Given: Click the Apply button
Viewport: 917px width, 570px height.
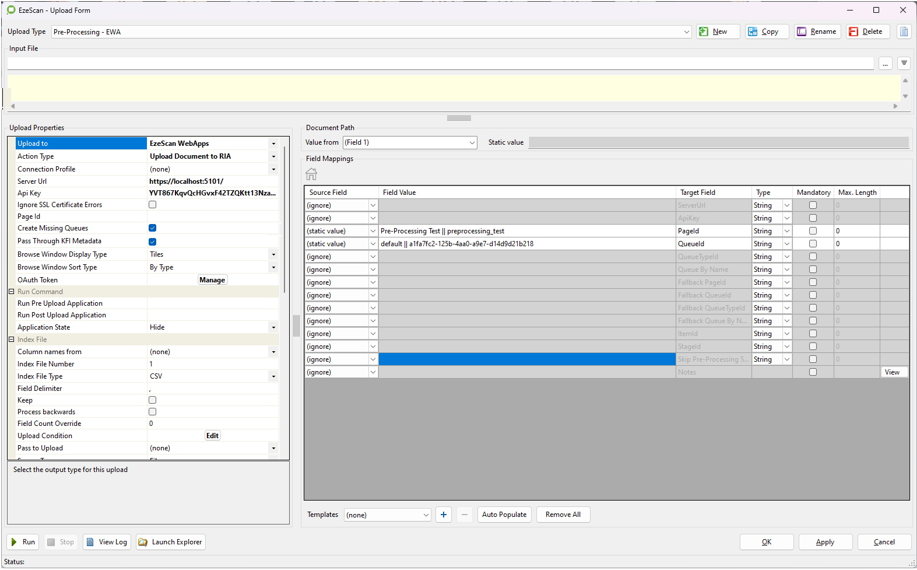Looking at the screenshot, I should click(x=825, y=542).
